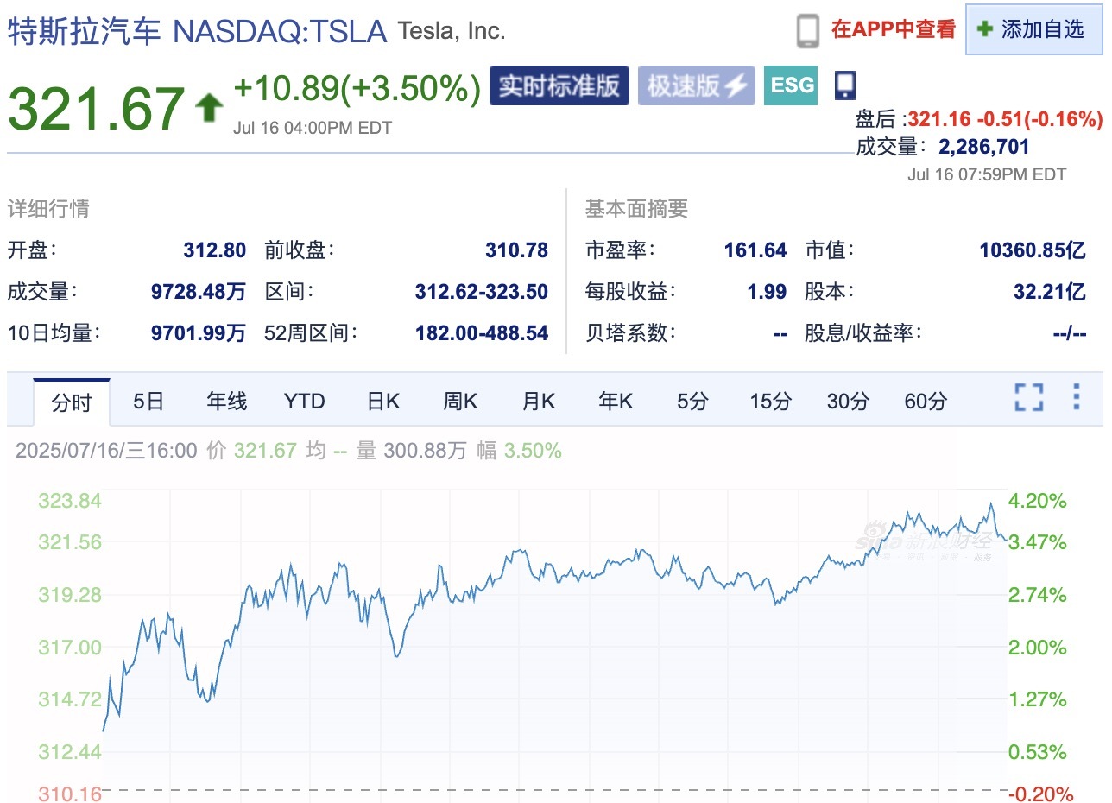Click the 310.16 baseline price label
Screen dimensions: 1112x803
[x=70, y=794]
